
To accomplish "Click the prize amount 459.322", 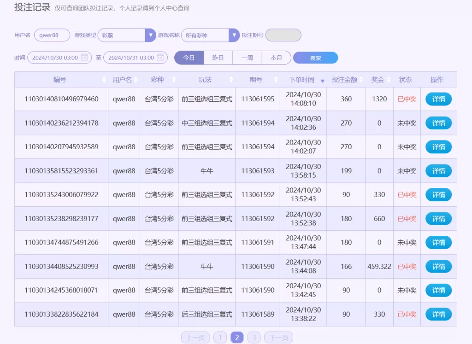I will pos(379,267).
